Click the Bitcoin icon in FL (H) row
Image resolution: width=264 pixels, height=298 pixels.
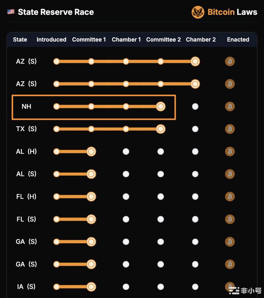point(230,197)
